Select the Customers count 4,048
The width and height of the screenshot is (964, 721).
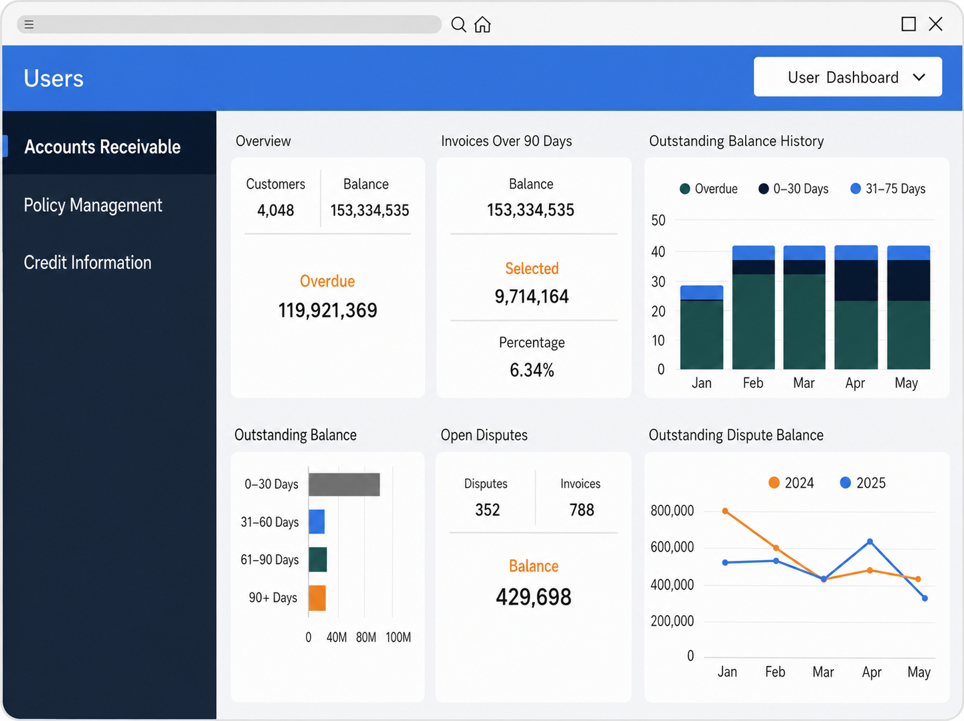[275, 211]
